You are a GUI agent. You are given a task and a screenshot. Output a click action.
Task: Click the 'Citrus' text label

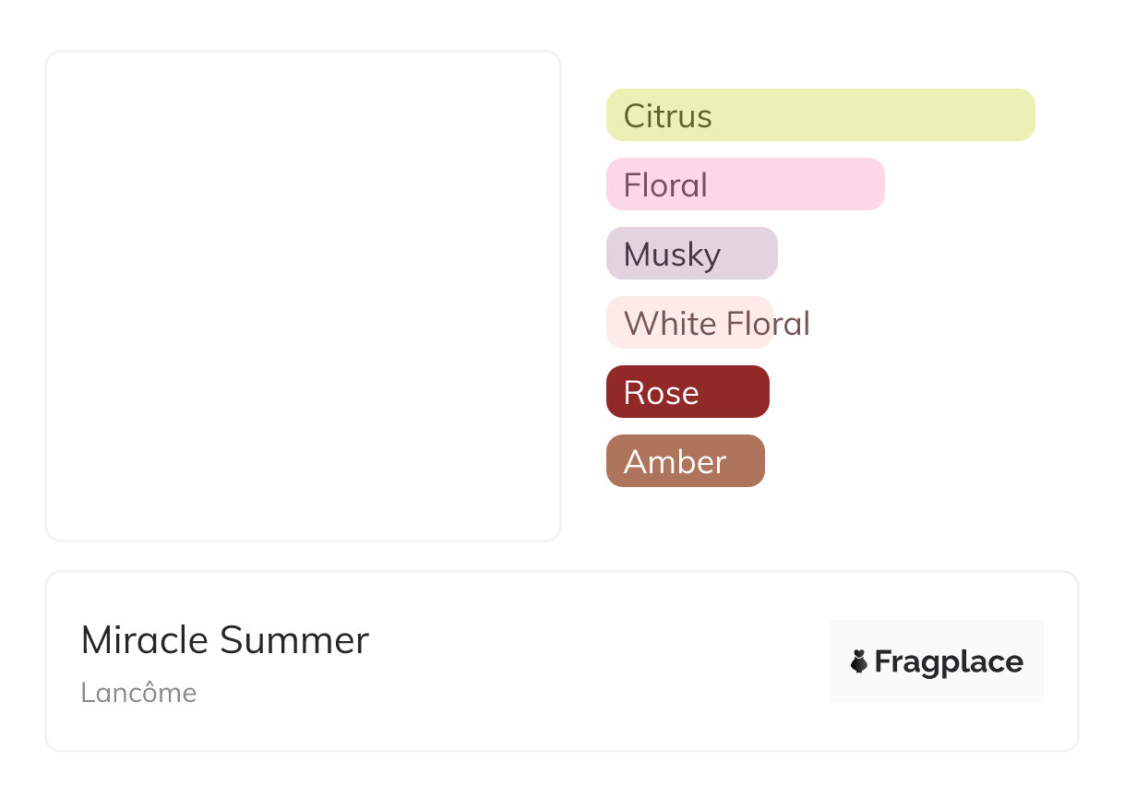667,116
